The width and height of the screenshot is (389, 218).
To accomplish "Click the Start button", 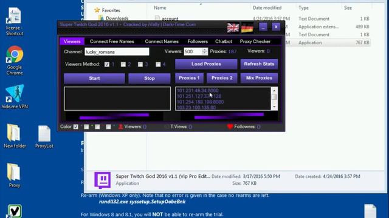I will tap(94, 78).
